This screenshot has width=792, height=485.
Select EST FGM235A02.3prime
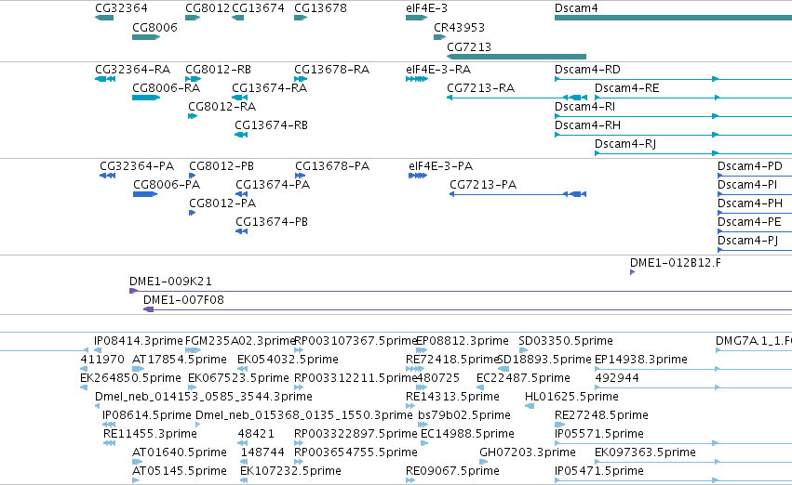pos(240,341)
